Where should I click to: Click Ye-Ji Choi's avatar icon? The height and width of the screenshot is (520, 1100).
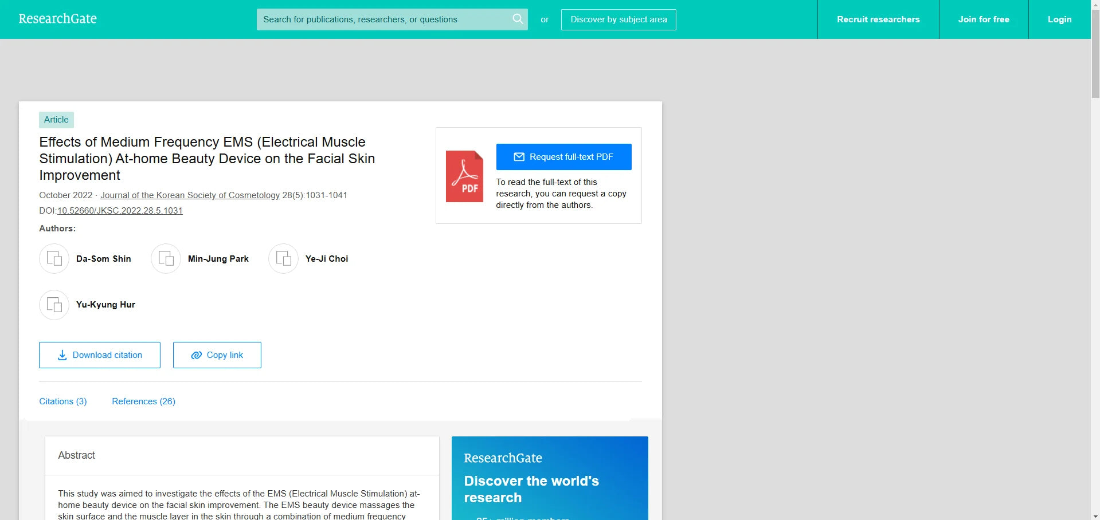pyautogui.click(x=284, y=259)
